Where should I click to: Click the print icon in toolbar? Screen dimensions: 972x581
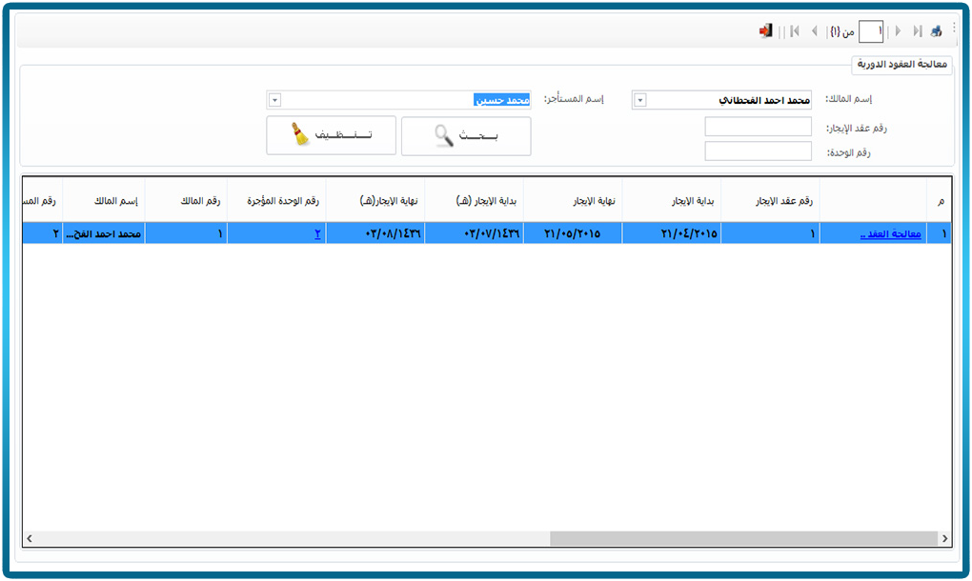pos(937,31)
